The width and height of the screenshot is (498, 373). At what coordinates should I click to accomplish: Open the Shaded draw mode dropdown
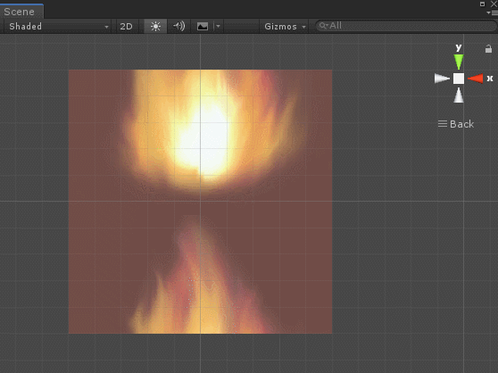pos(57,27)
